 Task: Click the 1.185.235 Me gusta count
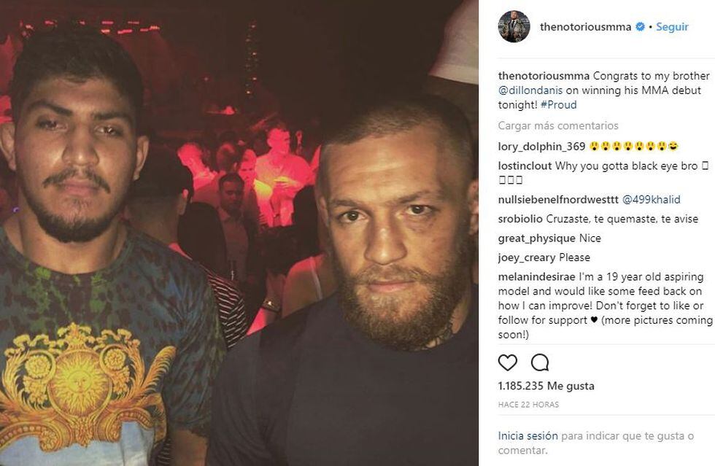(546, 386)
